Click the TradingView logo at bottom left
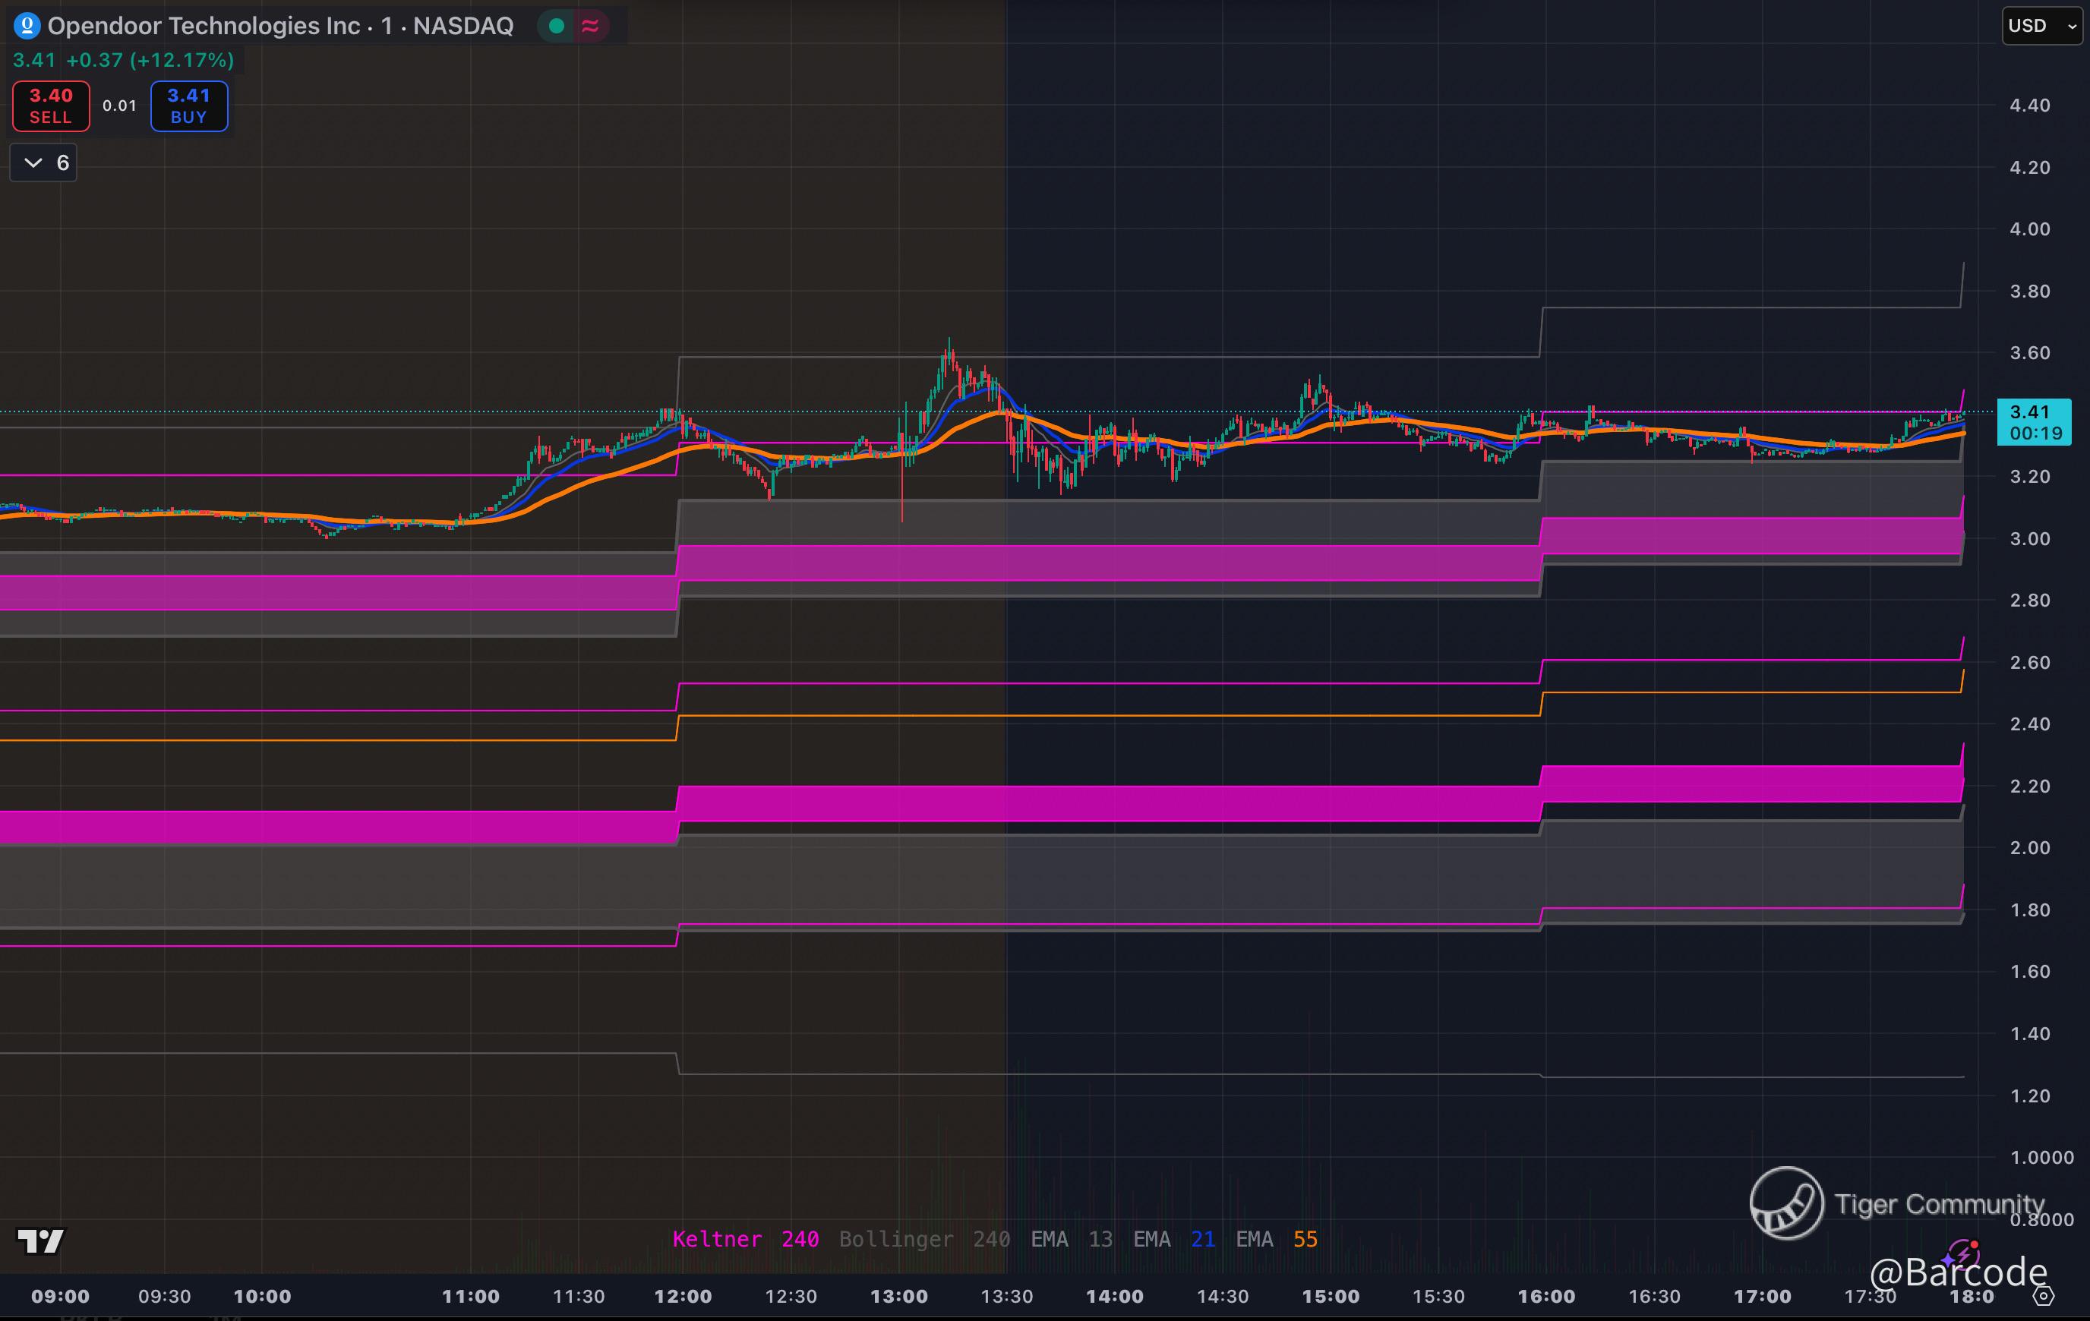The image size is (2090, 1321). [x=40, y=1241]
